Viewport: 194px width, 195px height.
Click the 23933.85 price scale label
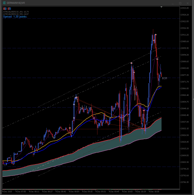click(x=185, y=8)
